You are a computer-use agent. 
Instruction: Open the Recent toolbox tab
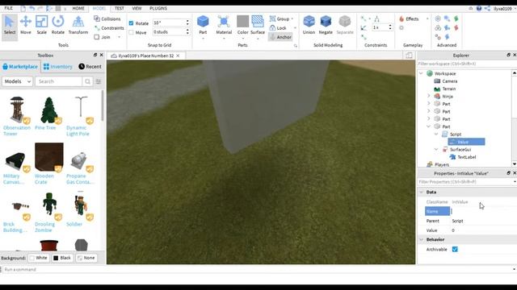coord(90,66)
